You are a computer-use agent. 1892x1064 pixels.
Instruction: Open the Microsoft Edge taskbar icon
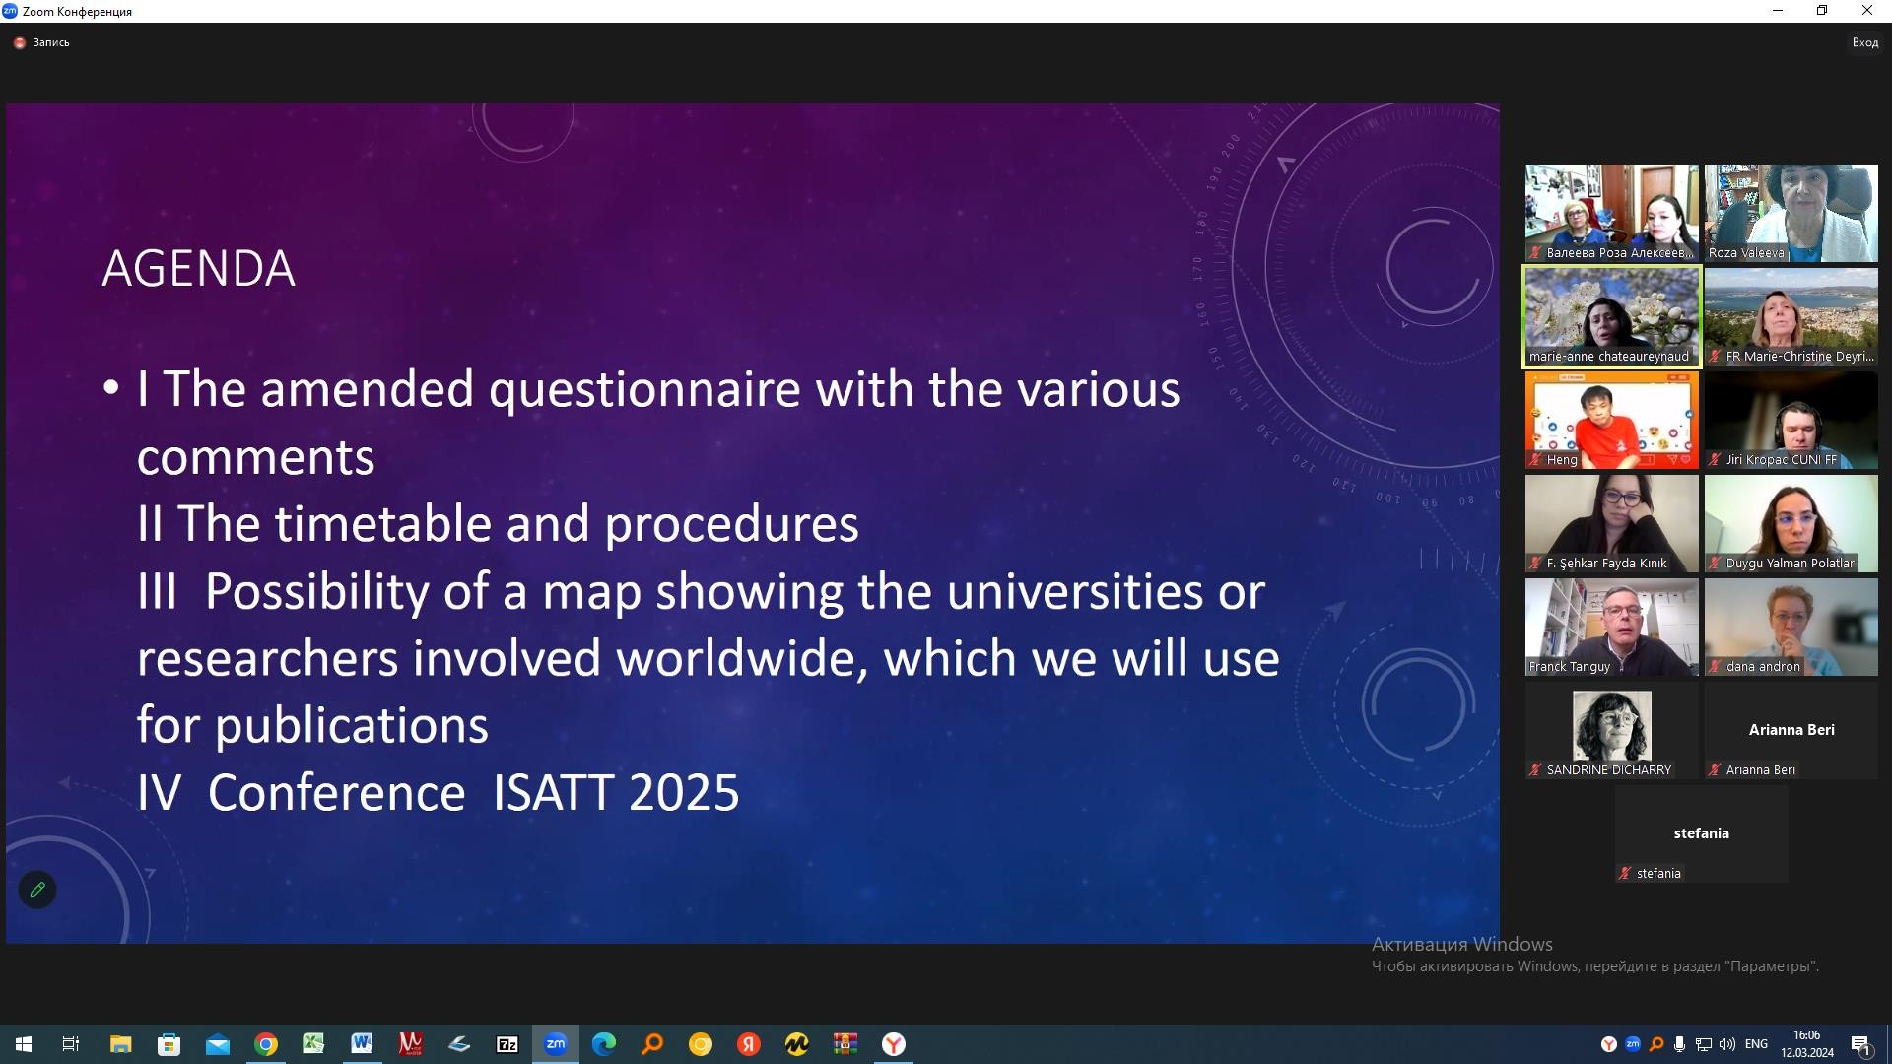point(603,1044)
